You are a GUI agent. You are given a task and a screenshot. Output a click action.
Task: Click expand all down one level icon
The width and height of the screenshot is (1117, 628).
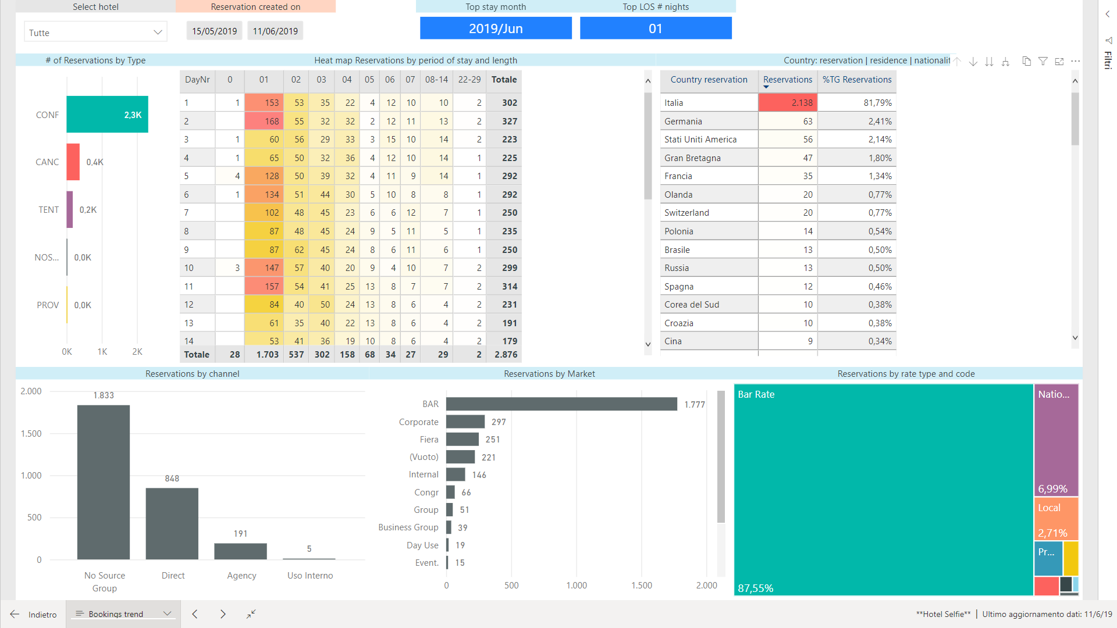1005,62
